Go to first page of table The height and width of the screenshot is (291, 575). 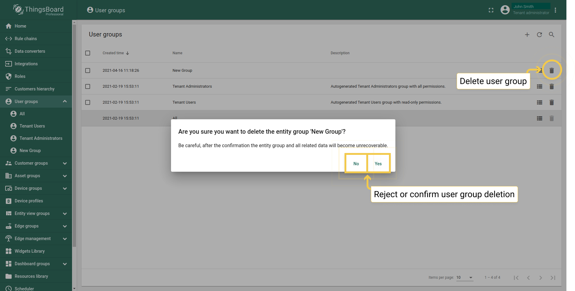click(x=516, y=278)
